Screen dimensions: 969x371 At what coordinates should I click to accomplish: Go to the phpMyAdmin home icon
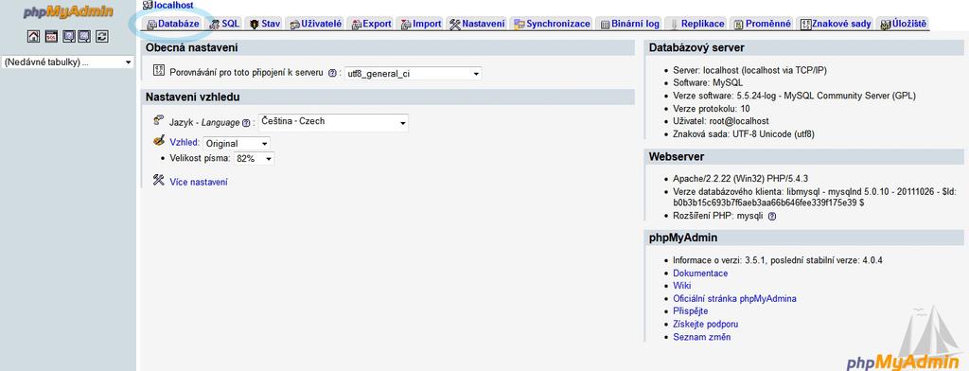[33, 37]
